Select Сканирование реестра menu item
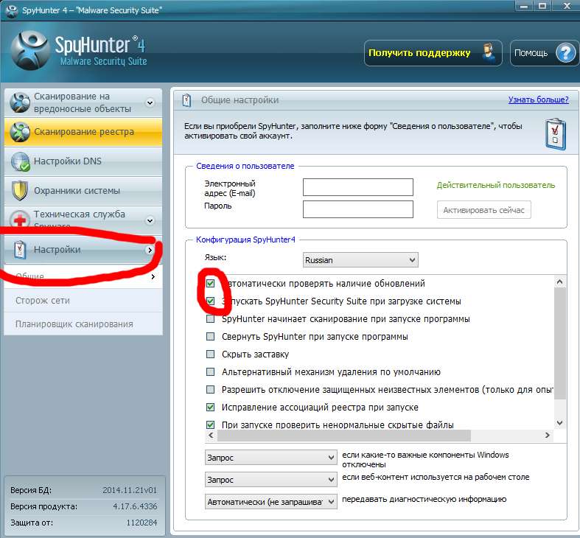 [83, 132]
